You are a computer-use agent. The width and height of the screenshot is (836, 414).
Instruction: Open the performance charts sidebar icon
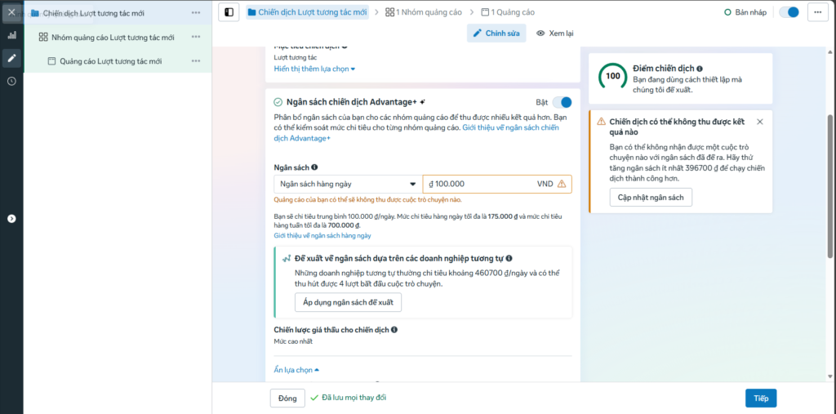[x=11, y=35]
